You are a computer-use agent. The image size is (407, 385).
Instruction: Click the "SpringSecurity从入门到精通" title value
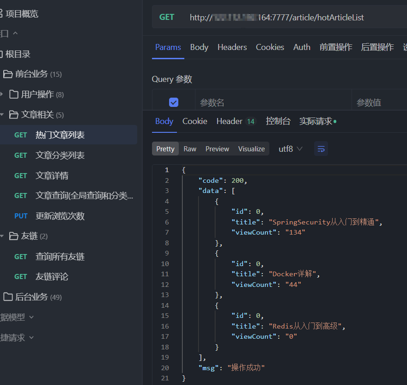[323, 222]
